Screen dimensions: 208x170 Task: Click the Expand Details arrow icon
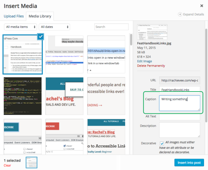180,14
